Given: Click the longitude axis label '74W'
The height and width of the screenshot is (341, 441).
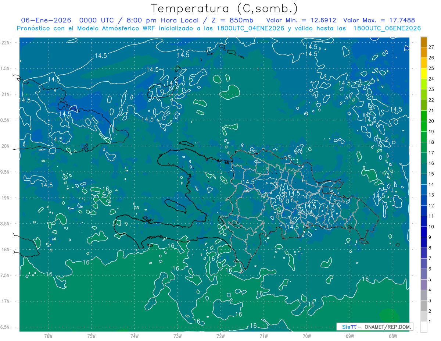Looking at the screenshot, I should pyautogui.click(x=135, y=336).
